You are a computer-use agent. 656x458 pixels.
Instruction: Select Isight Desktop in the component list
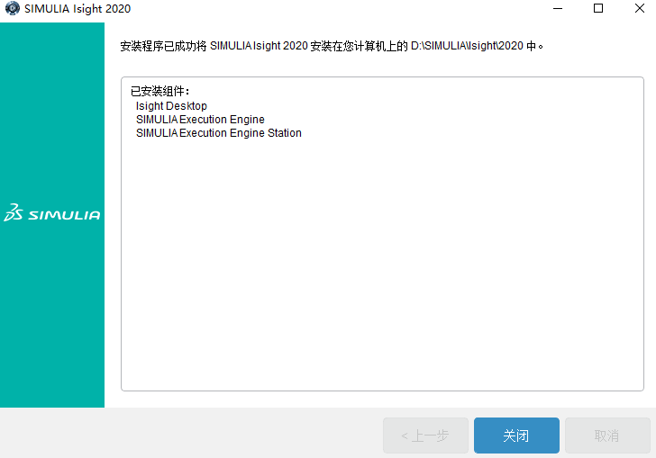[171, 106]
